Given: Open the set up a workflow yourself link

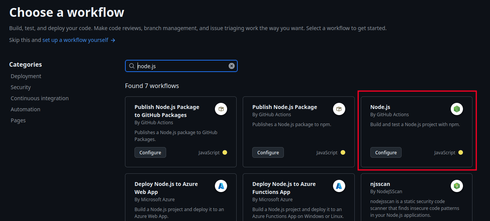Looking at the screenshot, I should point(76,40).
